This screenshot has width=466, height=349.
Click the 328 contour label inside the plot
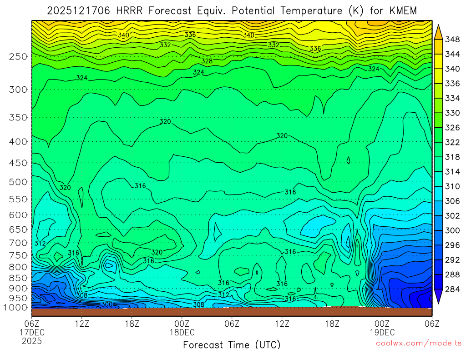tap(207, 61)
